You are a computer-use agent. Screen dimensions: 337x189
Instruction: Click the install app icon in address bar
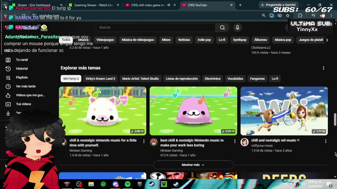point(272,15)
